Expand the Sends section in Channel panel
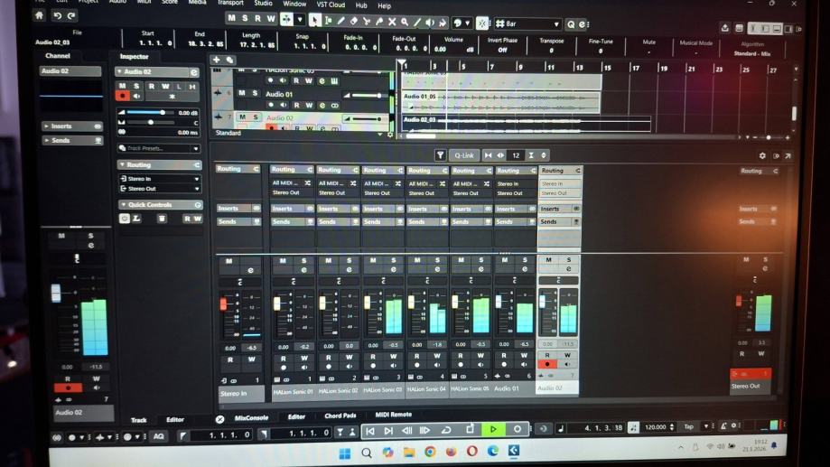Image resolution: width=830 pixels, height=467 pixels. point(71,140)
